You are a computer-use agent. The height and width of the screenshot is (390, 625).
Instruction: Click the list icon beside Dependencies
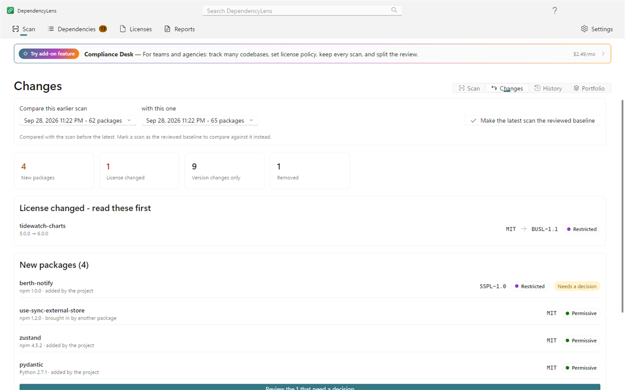click(51, 29)
